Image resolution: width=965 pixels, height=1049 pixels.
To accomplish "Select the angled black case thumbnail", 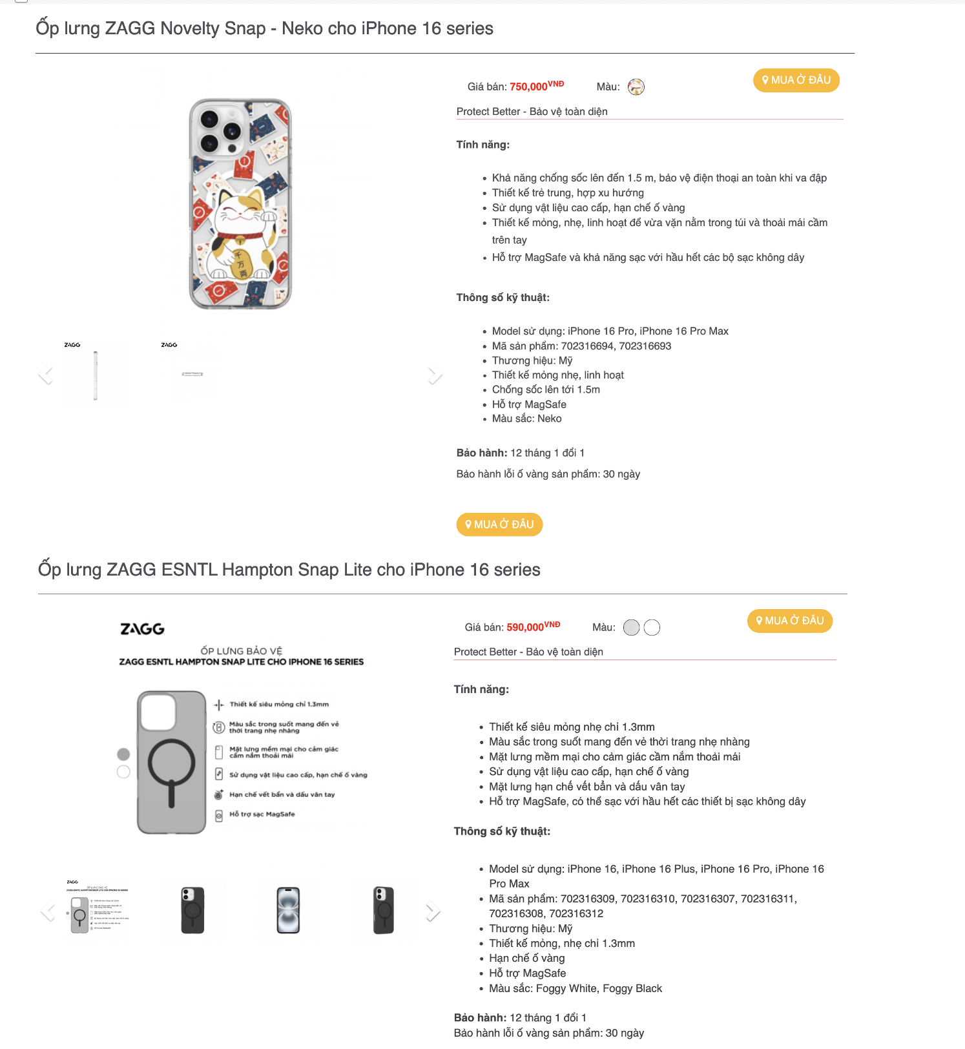I will coord(384,909).
